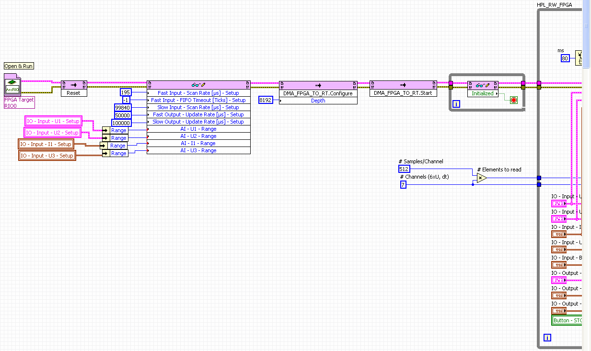Image resolution: width=591 pixels, height=351 pixels.
Task: Click the # Elements to read label
Action: [499, 170]
